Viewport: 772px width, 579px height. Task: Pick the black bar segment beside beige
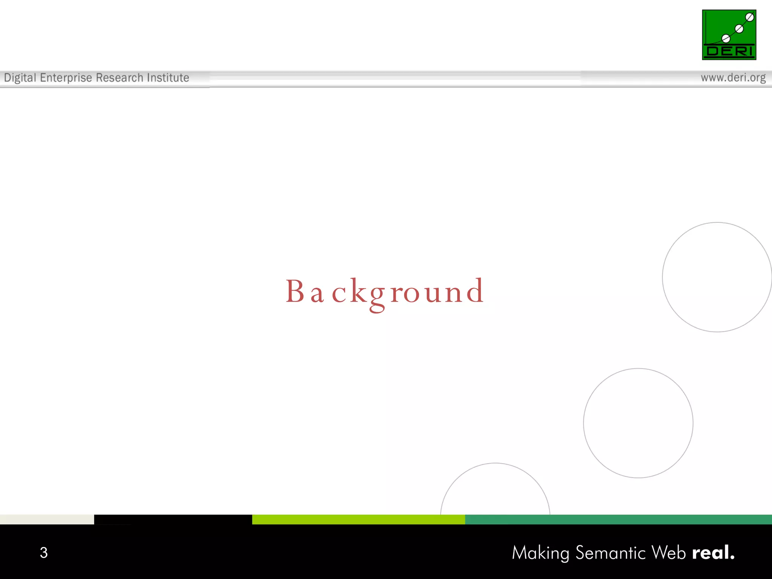173,519
